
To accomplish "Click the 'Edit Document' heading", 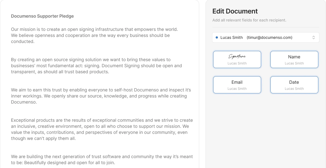I will click(235, 11).
